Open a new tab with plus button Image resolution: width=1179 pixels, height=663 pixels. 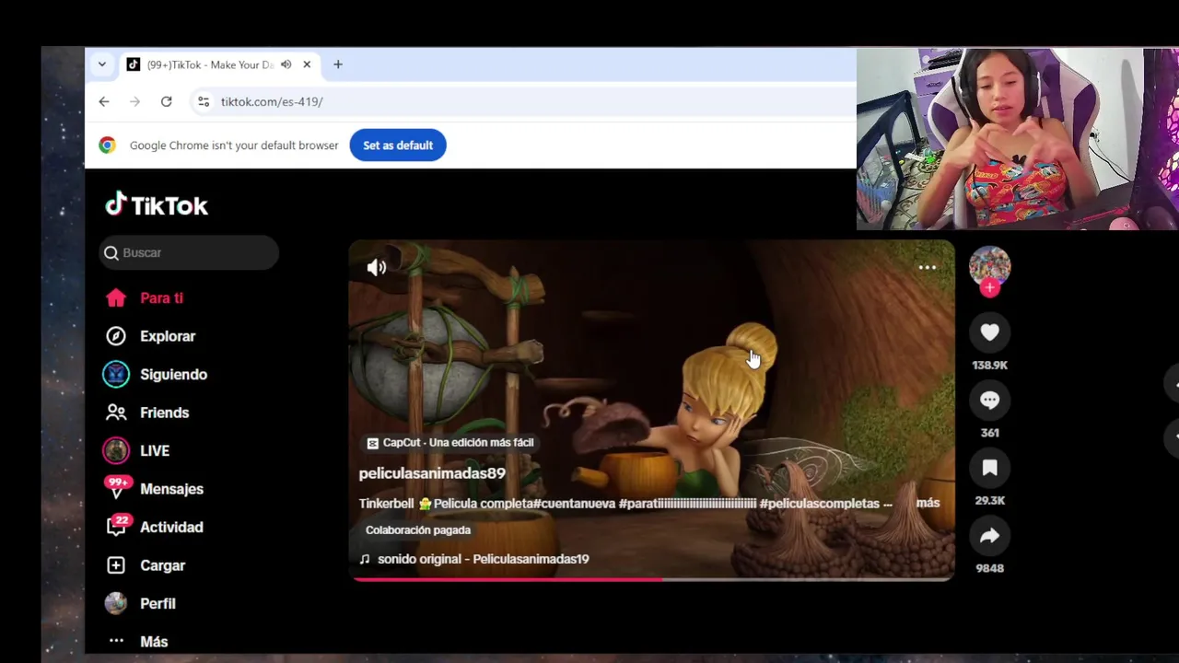(338, 64)
